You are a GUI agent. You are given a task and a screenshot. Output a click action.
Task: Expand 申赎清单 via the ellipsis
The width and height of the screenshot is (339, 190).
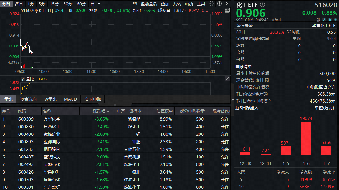[x=331, y=67]
